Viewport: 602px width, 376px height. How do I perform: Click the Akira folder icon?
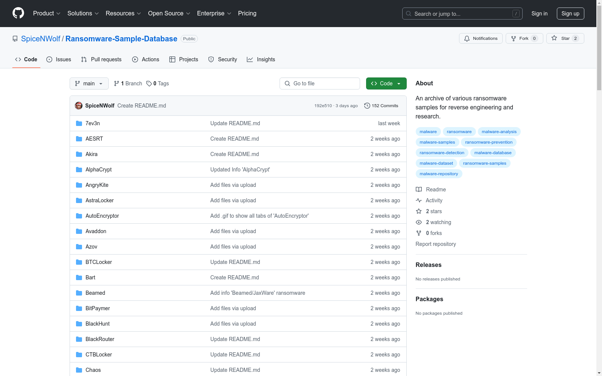(79, 154)
